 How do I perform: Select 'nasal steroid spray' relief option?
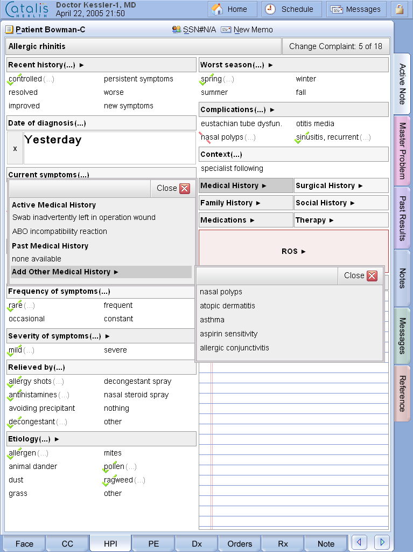tap(136, 395)
